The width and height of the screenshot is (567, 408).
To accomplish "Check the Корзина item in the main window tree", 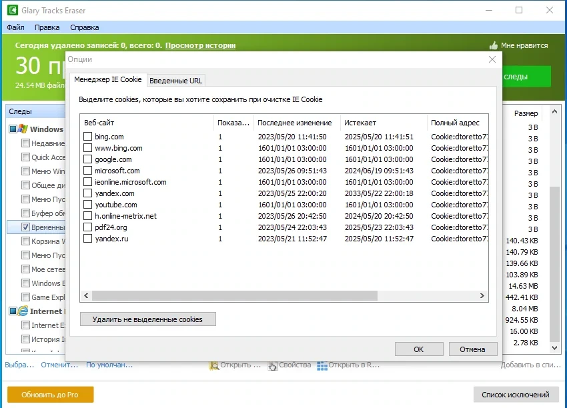I will [25, 241].
